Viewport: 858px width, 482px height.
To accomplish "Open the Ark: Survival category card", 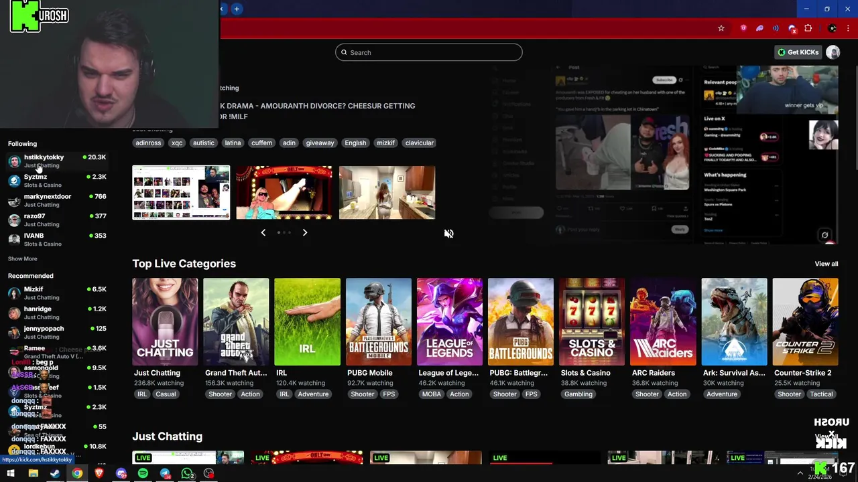I will [x=734, y=322].
